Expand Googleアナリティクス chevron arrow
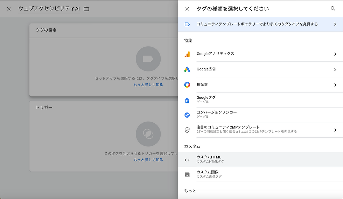The width and height of the screenshot is (343, 199). point(335,54)
